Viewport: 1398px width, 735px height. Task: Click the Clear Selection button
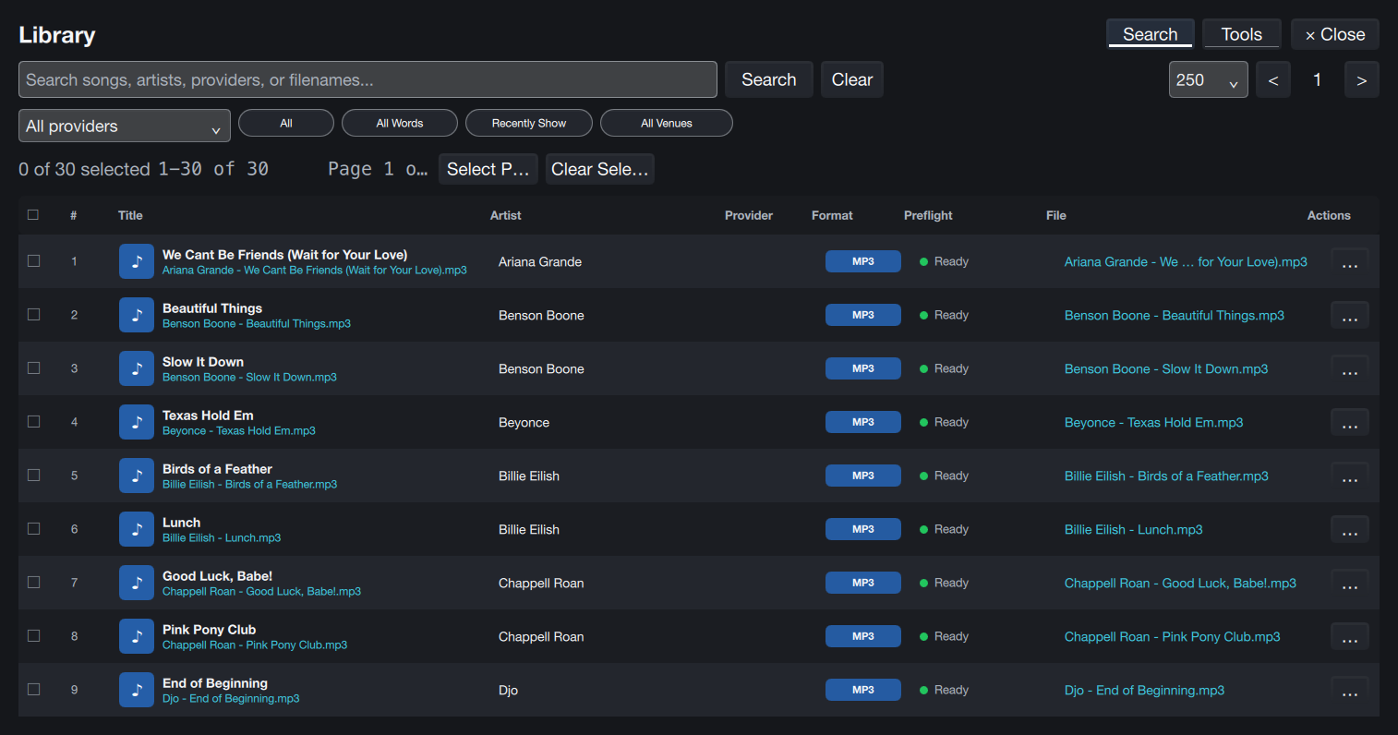pos(600,169)
